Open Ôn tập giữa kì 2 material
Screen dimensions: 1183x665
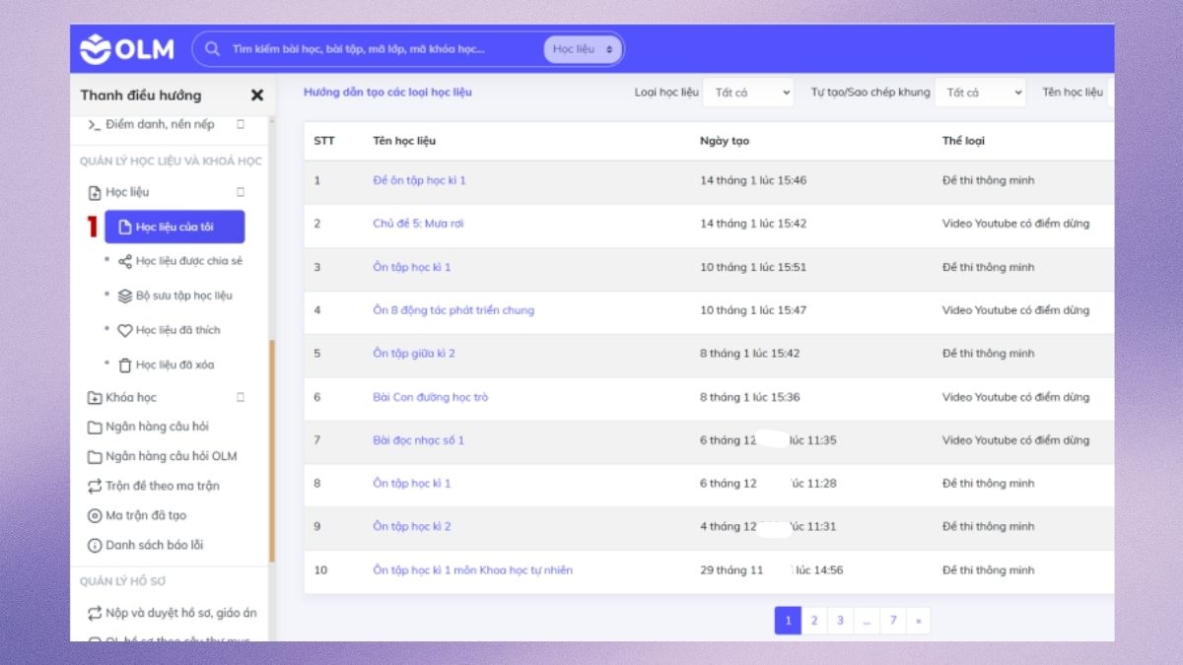coord(414,354)
